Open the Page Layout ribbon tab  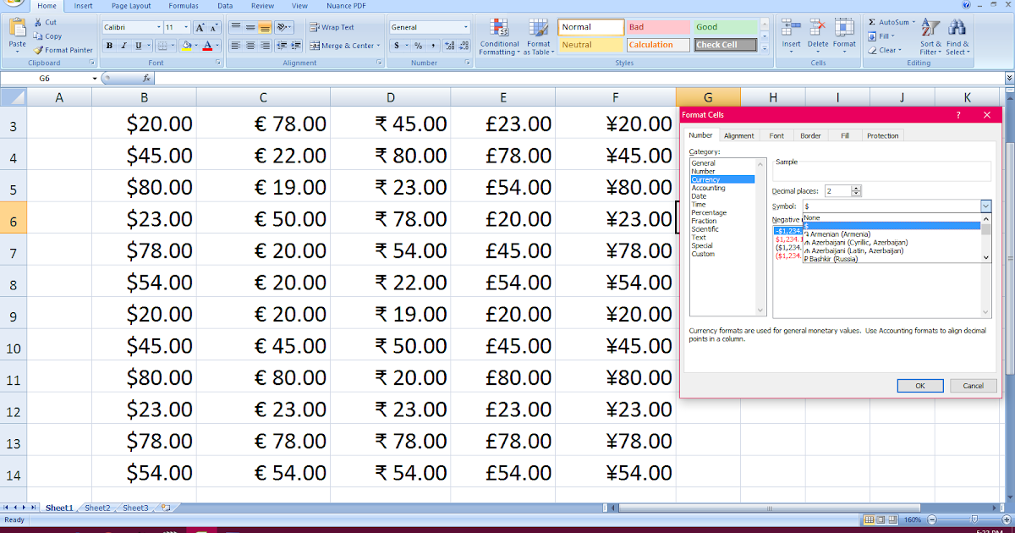click(x=131, y=5)
